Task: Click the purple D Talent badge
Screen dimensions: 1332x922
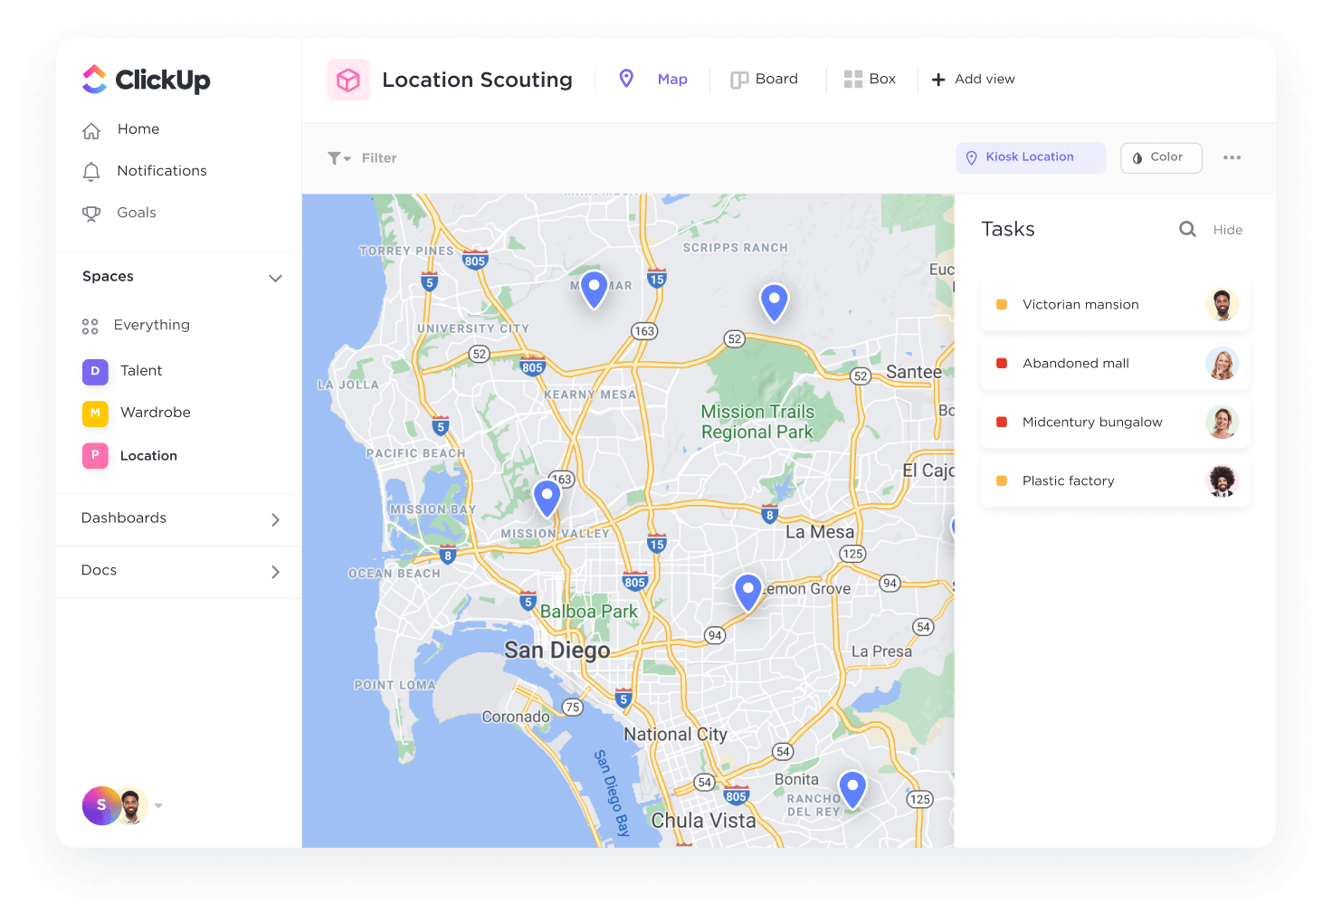Action: (x=95, y=371)
